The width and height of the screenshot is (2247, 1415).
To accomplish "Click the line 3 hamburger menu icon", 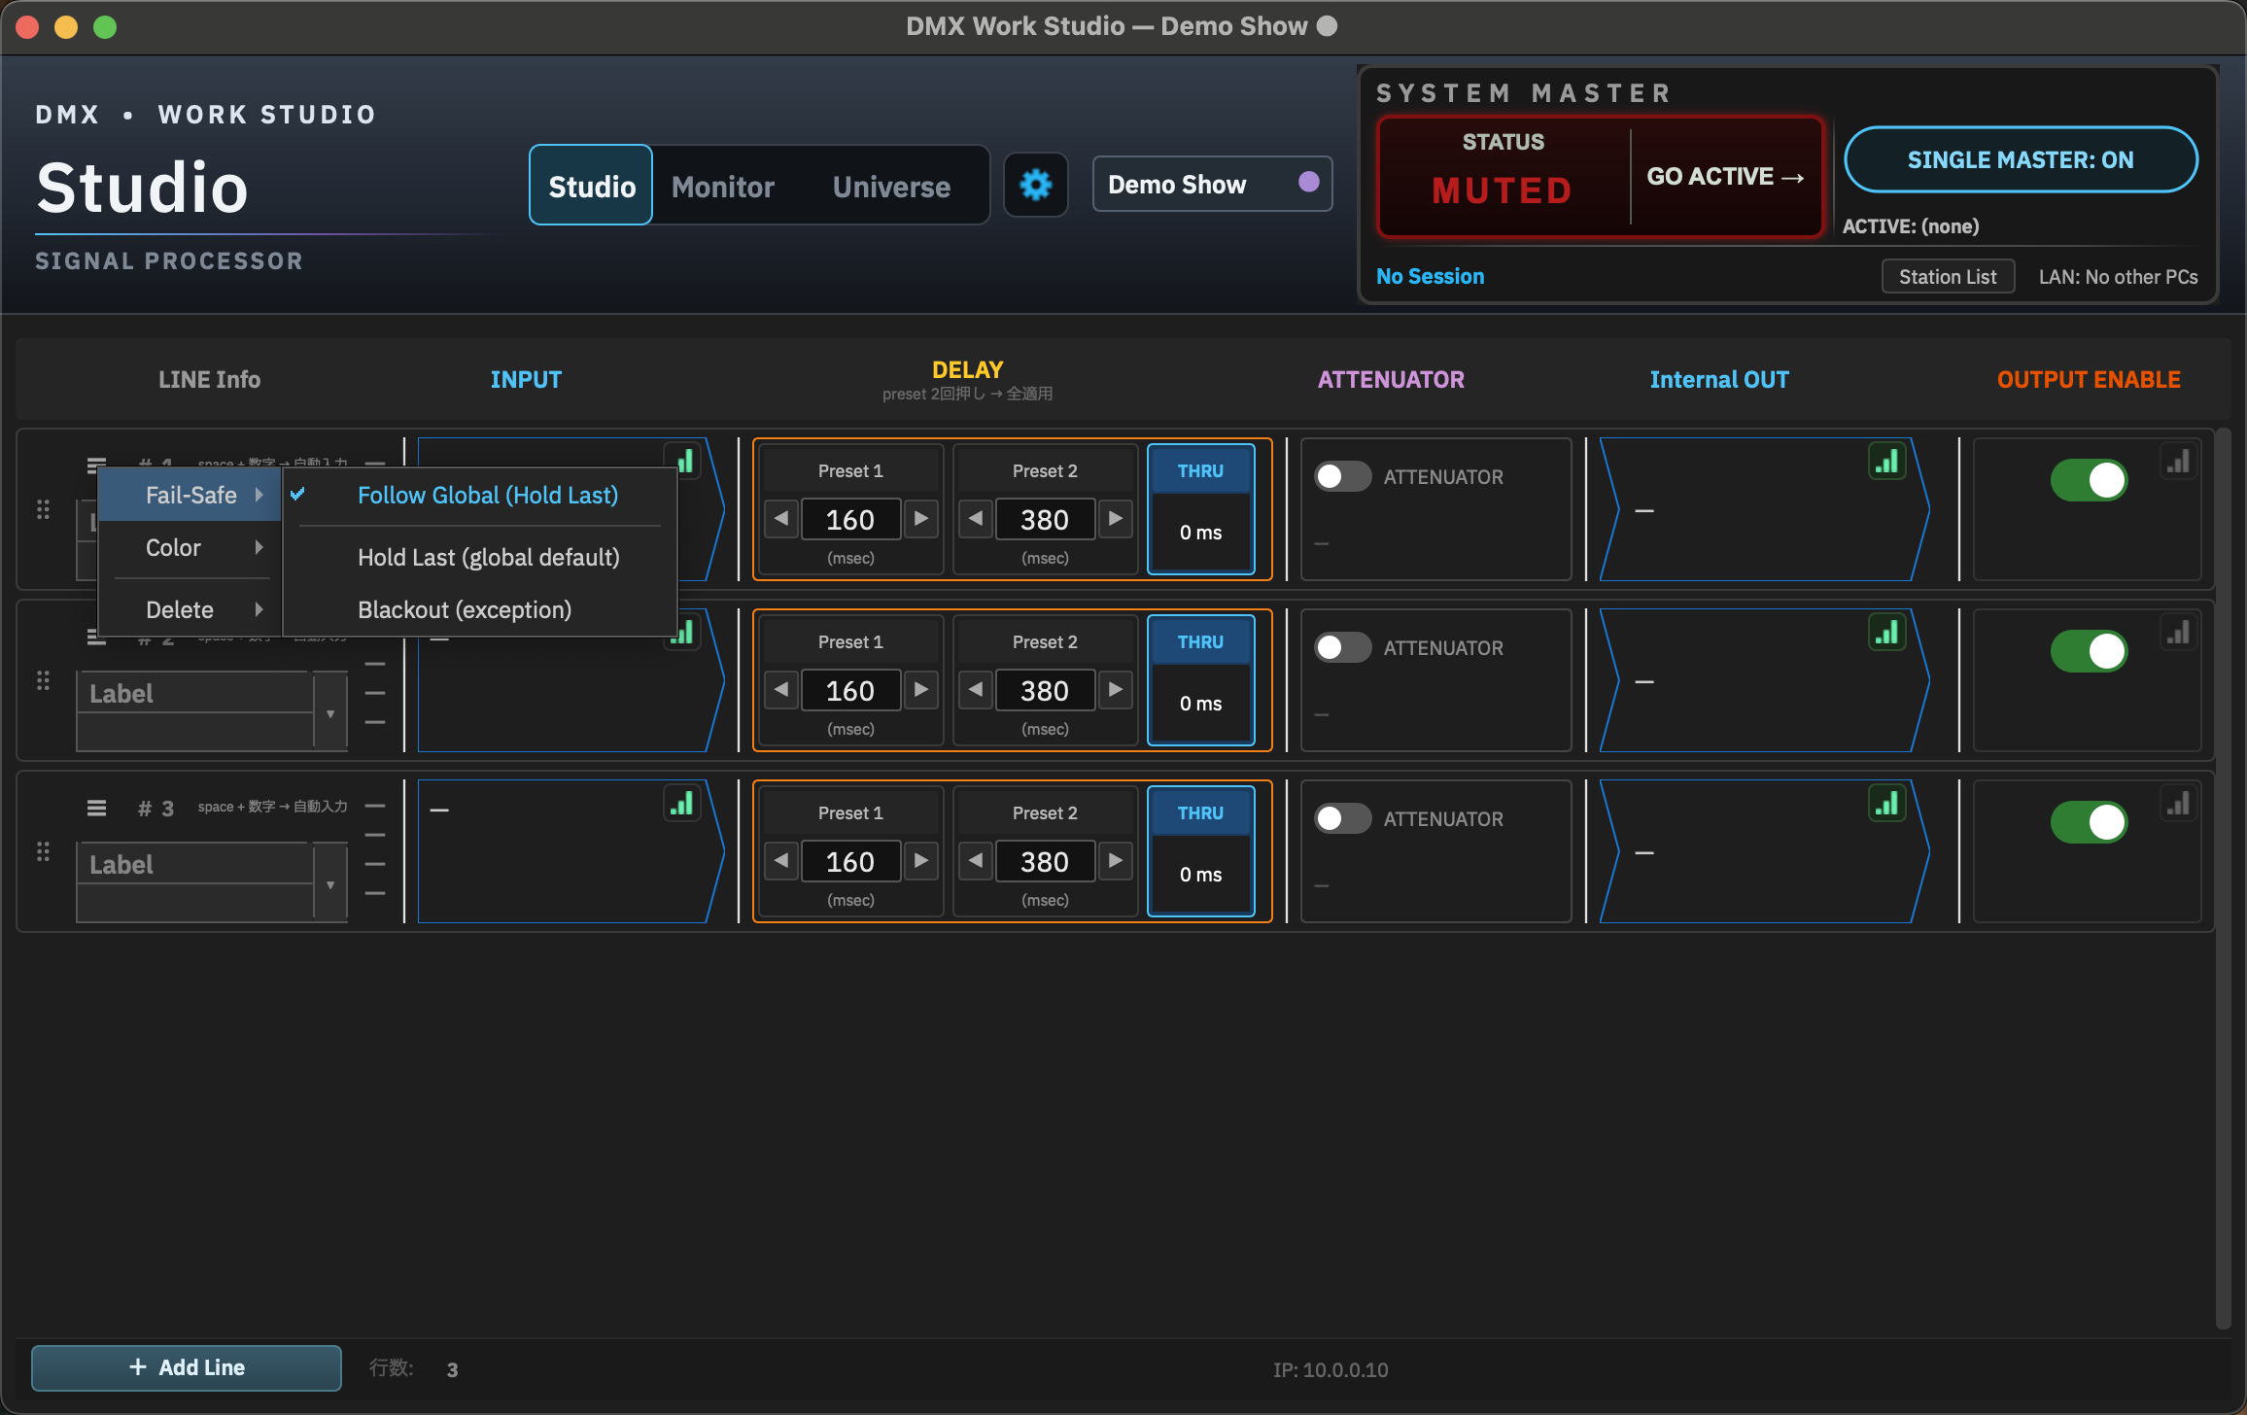I will pyautogui.click(x=96, y=808).
